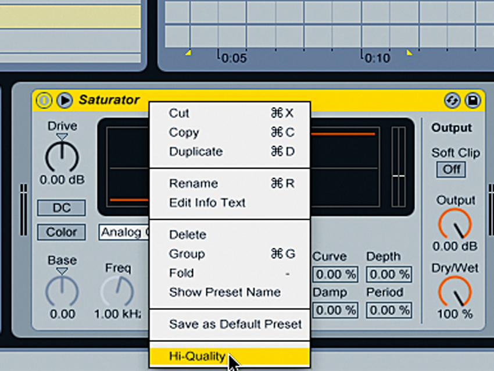Screen dimensions: 494x371
Task: Toggle the DC button
Action: coord(62,208)
